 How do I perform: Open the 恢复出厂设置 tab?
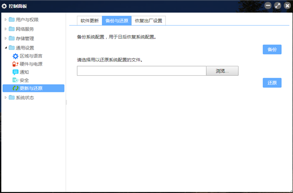[148, 21]
